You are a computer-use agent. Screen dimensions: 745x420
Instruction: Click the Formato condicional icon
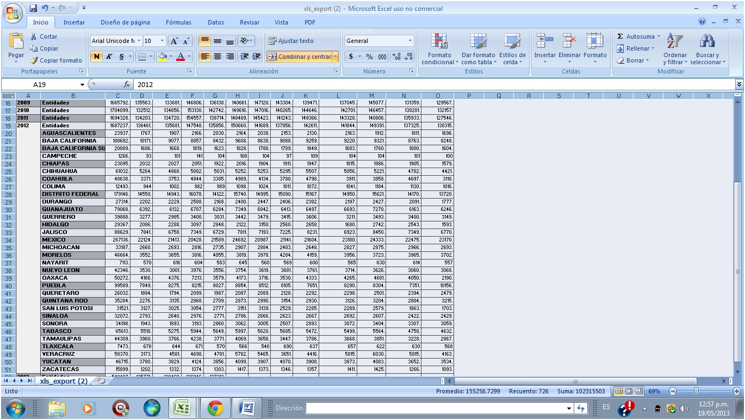point(439,41)
